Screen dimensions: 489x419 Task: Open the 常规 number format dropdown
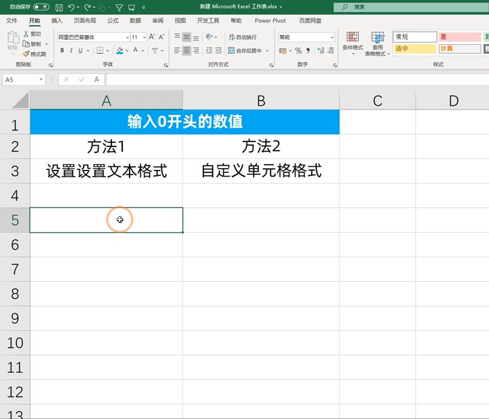333,37
